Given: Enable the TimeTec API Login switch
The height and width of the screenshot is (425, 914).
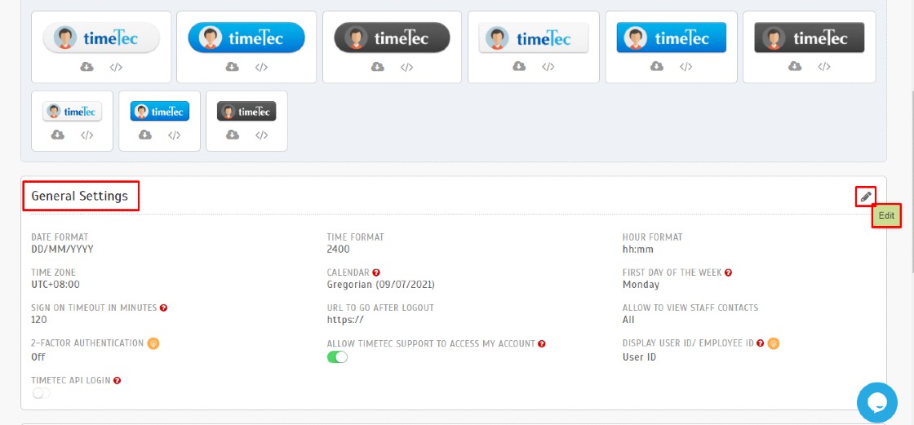Looking at the screenshot, I should coord(42,393).
